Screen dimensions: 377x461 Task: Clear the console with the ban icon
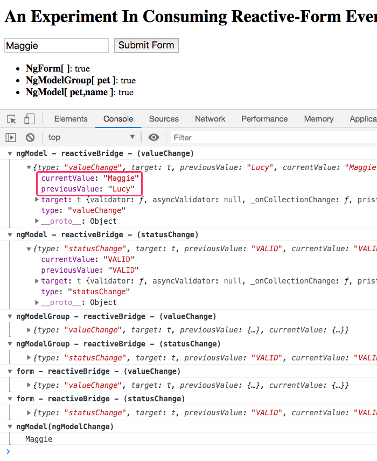(30, 137)
